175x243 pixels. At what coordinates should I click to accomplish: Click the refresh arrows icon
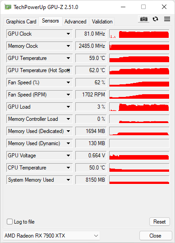[x=155, y=19]
